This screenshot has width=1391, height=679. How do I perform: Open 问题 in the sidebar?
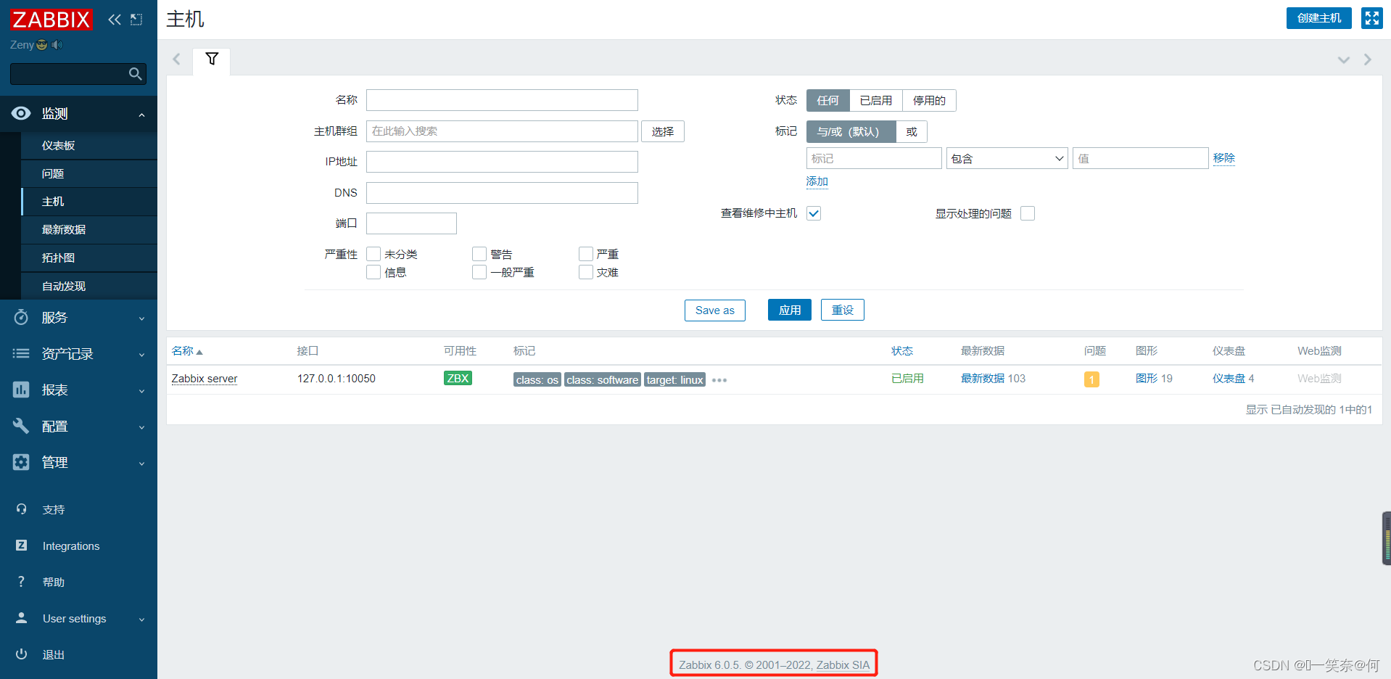tap(89, 174)
